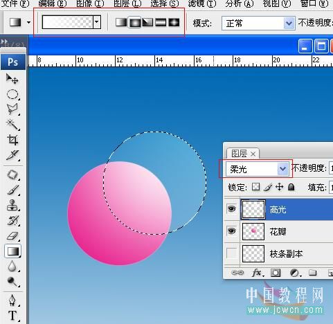Image resolution: width=333 pixels, height=324 pixels.
Task: Open the 选择(S) menu
Action: (165, 3)
